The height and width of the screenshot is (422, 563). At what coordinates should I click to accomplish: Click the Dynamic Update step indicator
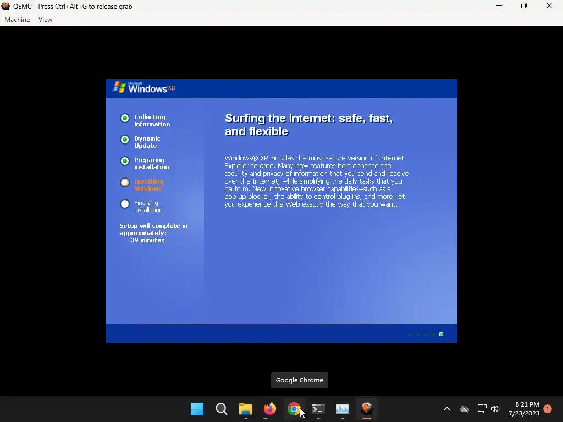[125, 140]
